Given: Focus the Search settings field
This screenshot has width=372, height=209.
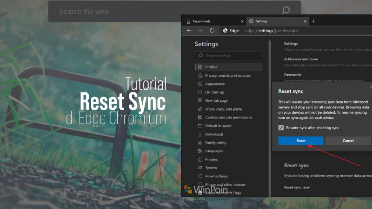Looking at the screenshot, I should coord(228,56).
